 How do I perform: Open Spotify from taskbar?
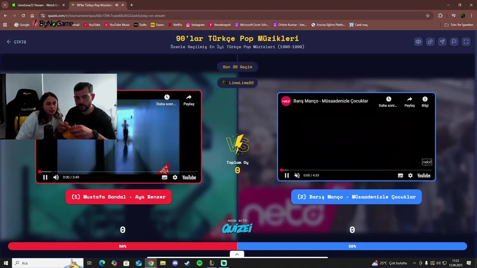click(199, 263)
